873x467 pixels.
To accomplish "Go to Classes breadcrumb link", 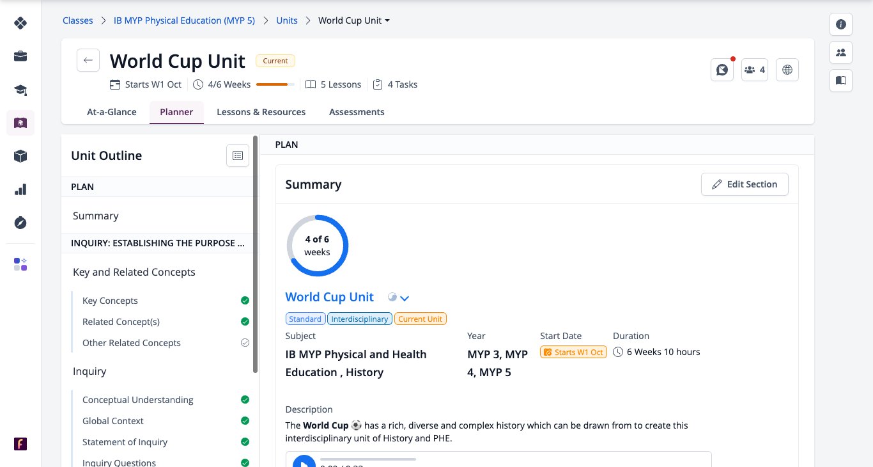I will pos(78,20).
